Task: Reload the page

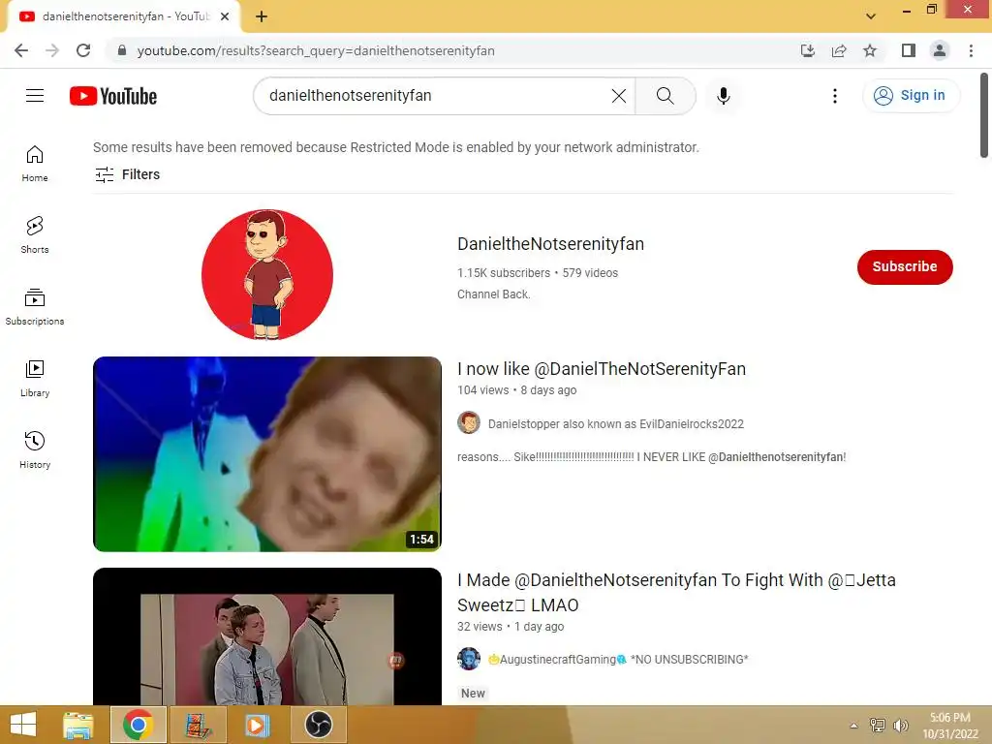Action: (83, 50)
